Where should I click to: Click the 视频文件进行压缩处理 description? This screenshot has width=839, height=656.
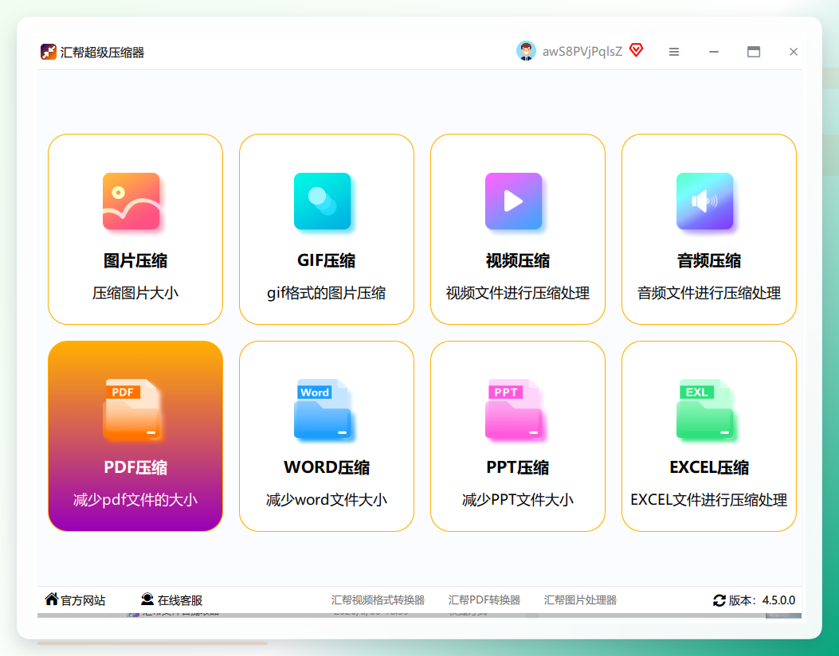517,293
